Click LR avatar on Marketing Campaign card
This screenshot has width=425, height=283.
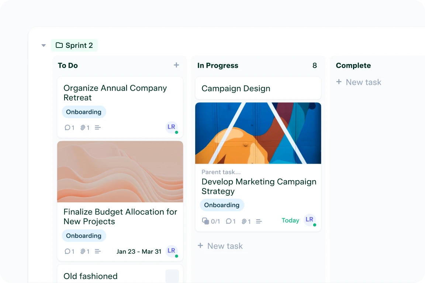click(310, 220)
